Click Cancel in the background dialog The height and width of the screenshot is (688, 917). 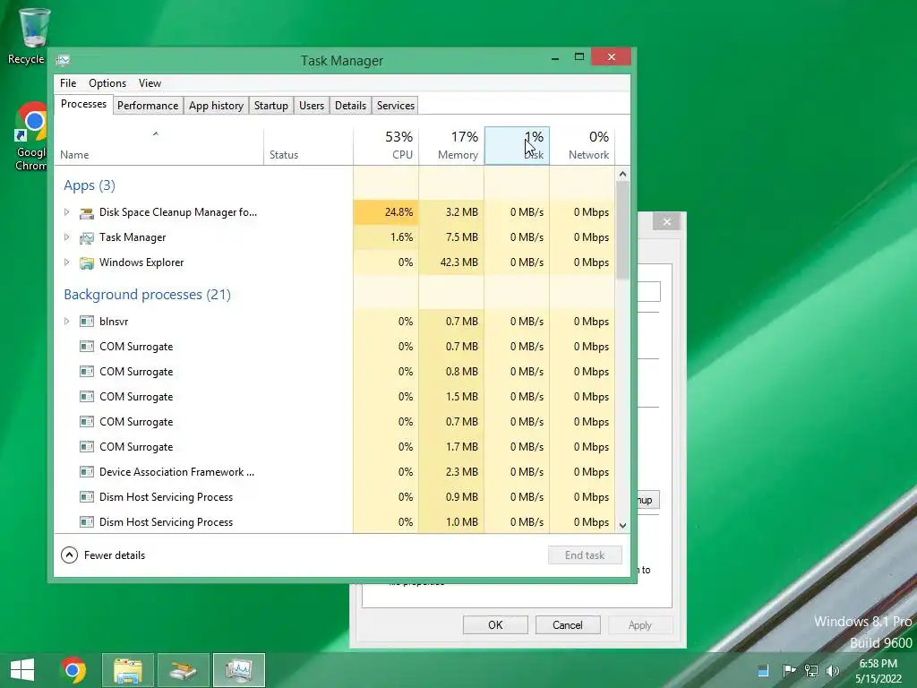[x=568, y=624]
